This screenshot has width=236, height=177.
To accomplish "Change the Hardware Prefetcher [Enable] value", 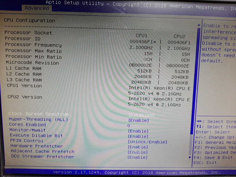I will (x=138, y=147).
